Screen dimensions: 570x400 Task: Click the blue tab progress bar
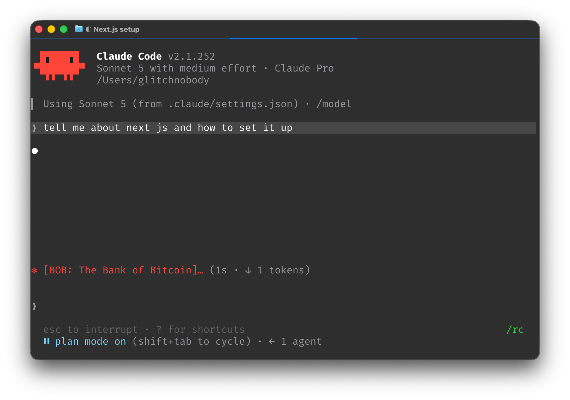(294, 38)
